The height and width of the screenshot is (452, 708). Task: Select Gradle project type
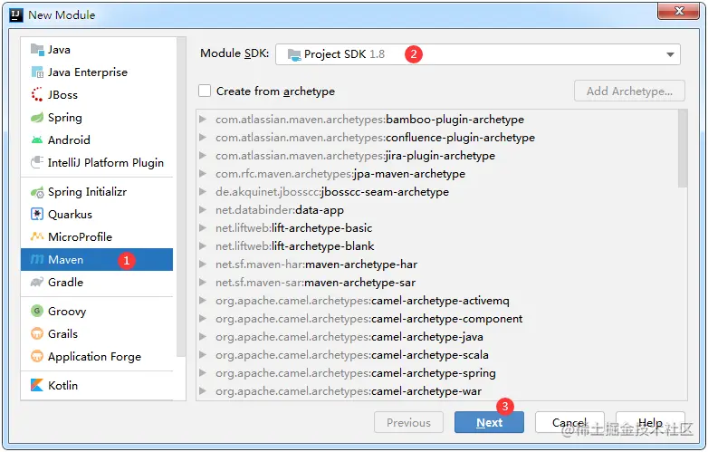(97, 283)
